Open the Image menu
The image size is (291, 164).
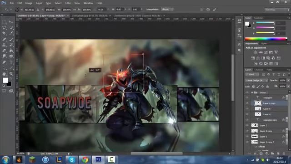(29, 3)
